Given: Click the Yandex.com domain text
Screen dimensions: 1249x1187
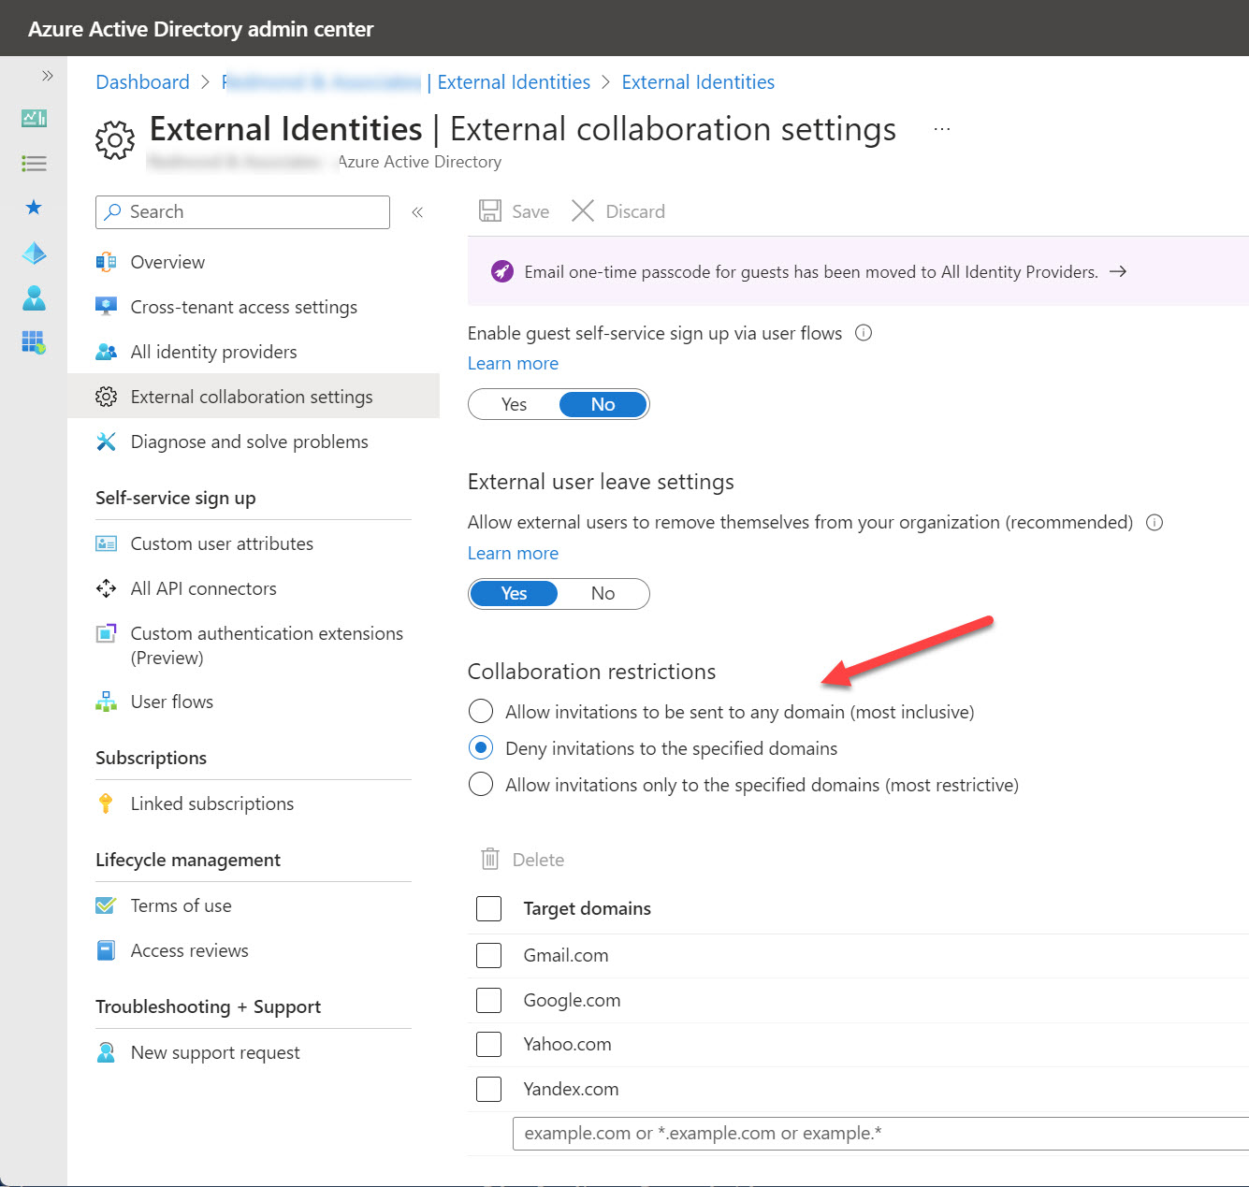Looking at the screenshot, I should (x=571, y=1089).
